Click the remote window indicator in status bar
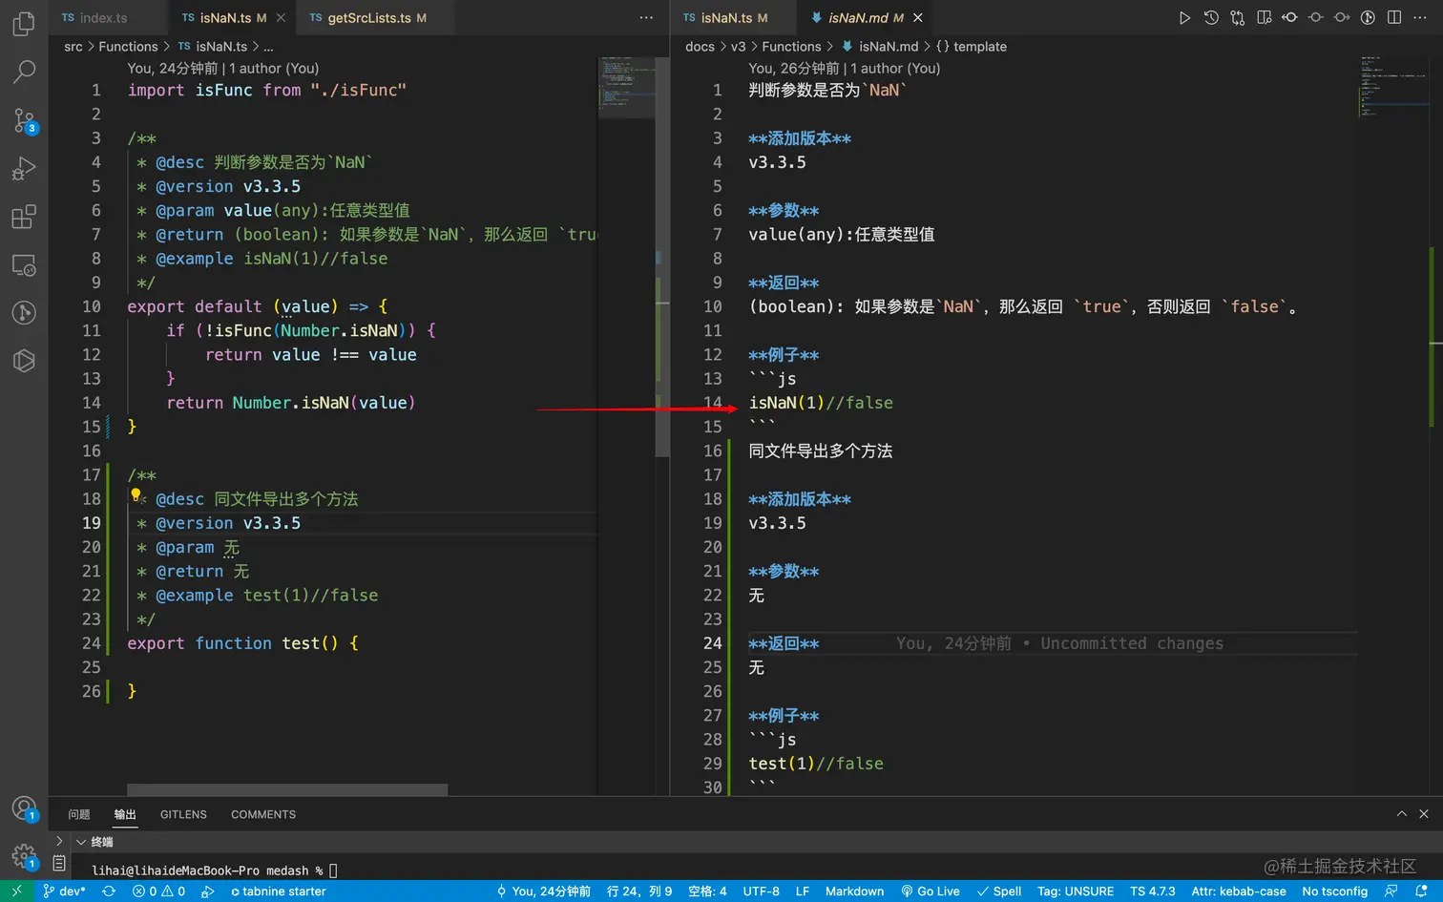The image size is (1443, 902). [x=16, y=892]
